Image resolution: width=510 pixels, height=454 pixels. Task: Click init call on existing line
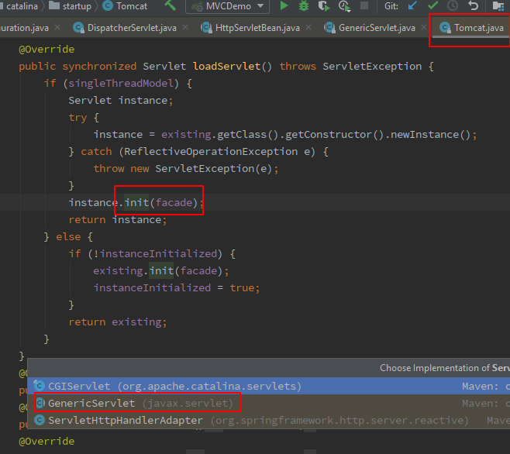(161, 271)
